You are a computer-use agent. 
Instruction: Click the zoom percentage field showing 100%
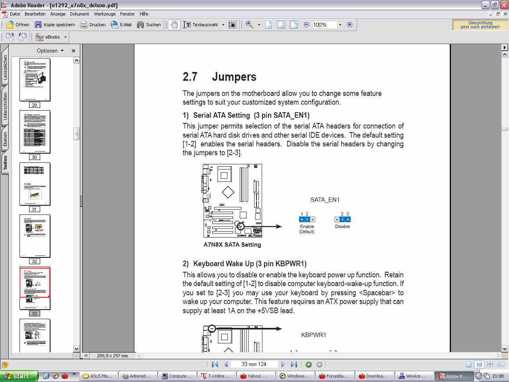pyautogui.click(x=324, y=25)
